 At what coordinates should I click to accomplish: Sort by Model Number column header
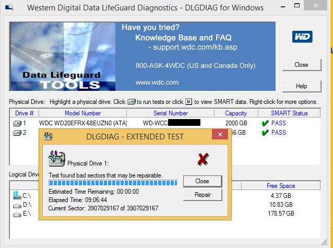[x=82, y=113]
